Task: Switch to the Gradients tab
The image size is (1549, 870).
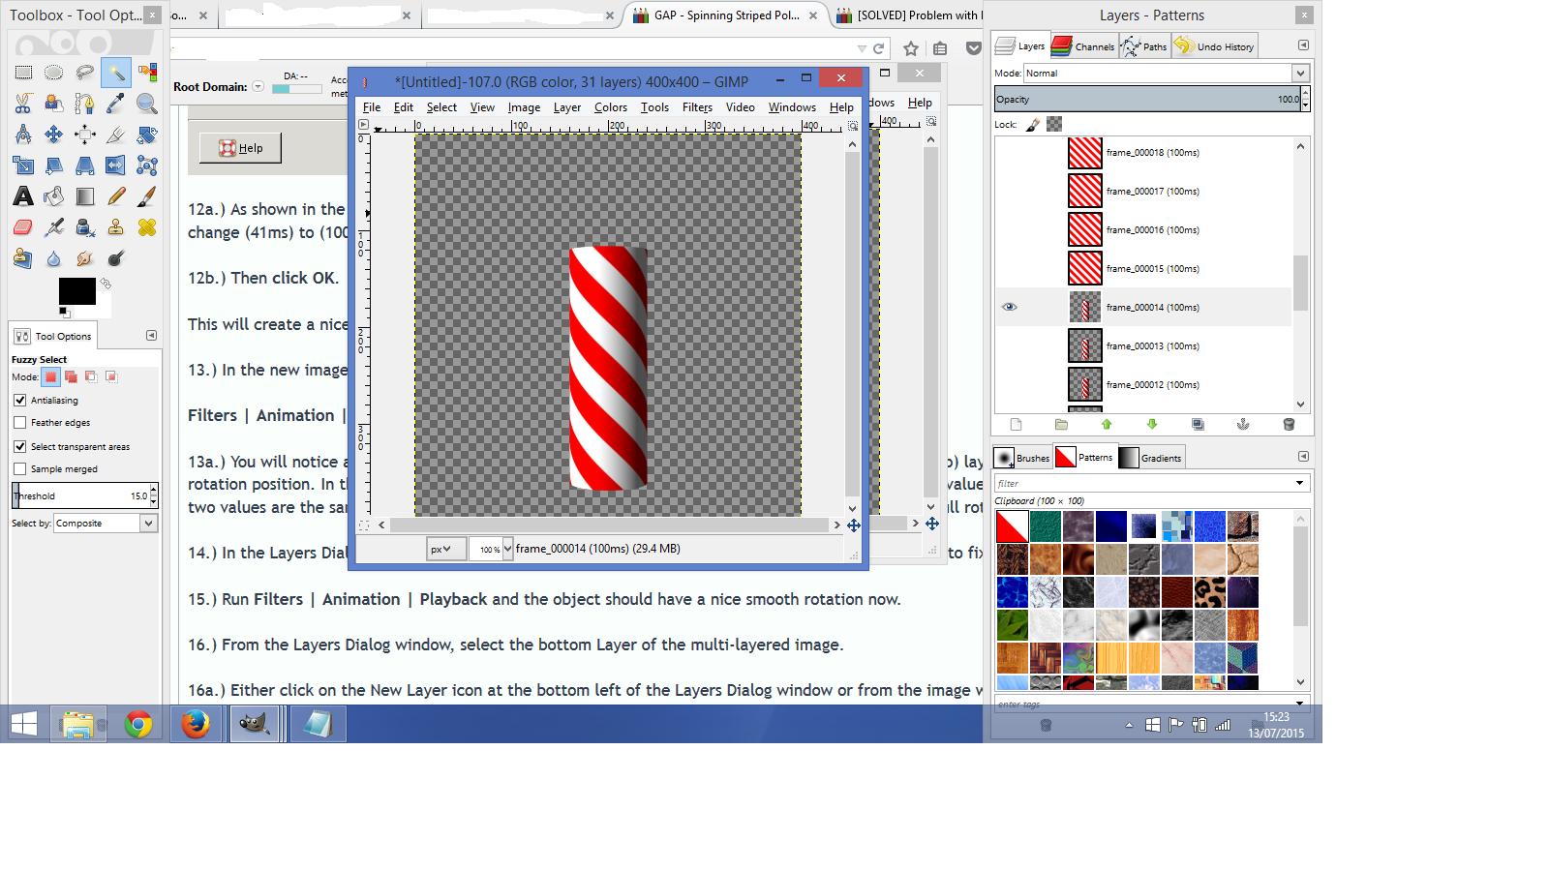Action: [1151, 458]
